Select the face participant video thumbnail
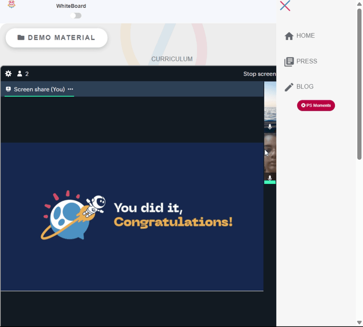 [x=270, y=158]
